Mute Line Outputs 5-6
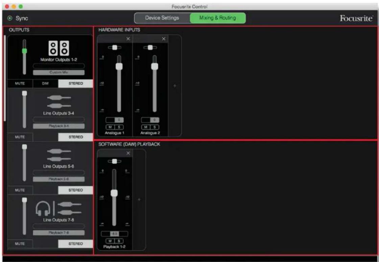The image size is (379, 262). click(x=20, y=190)
